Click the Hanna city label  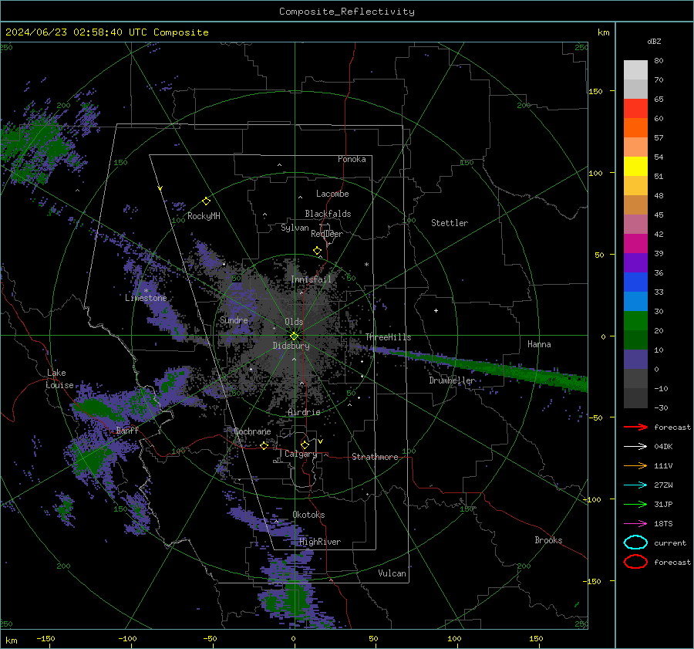coord(539,344)
